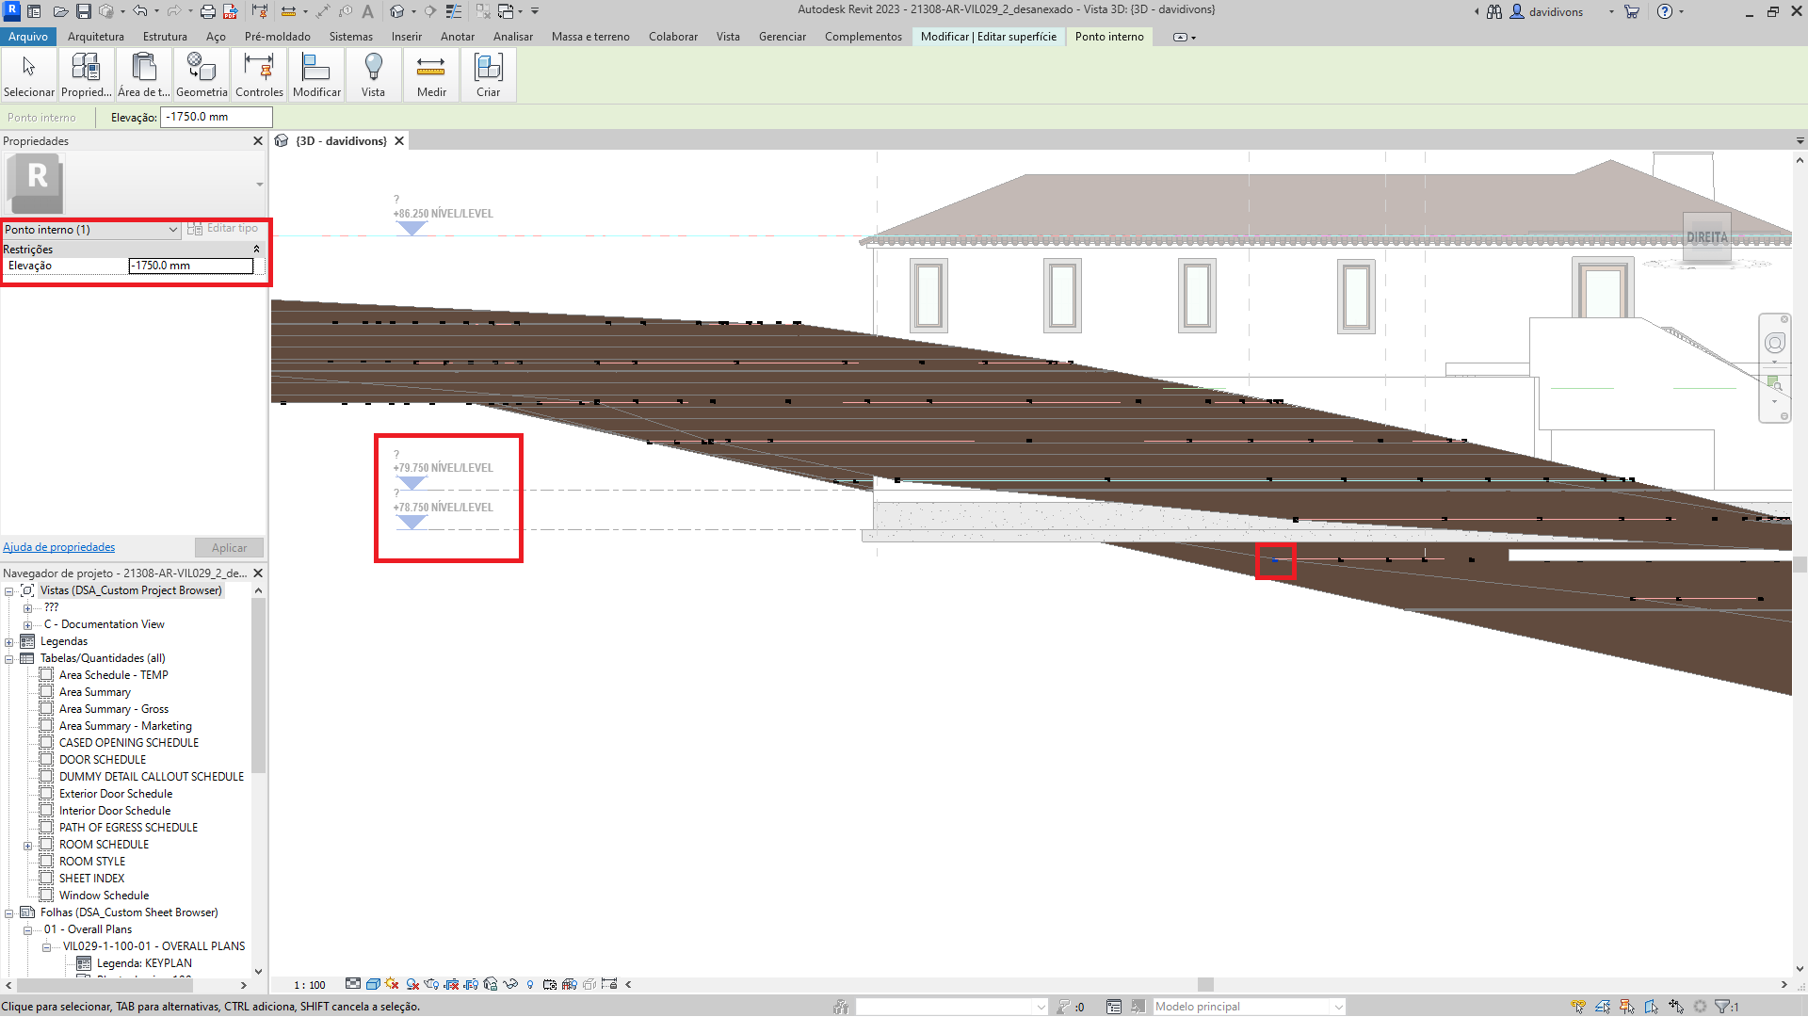
Task: Click the Aplicar button in Properties
Action: (229, 547)
